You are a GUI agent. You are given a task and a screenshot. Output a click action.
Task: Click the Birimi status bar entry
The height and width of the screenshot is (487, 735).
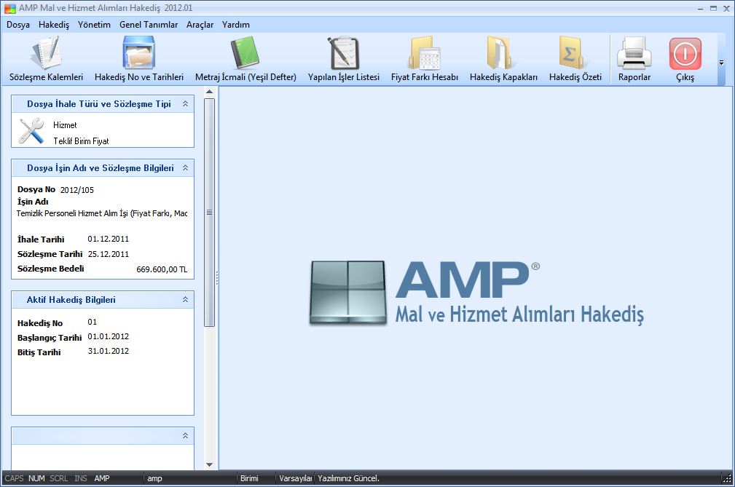pos(249,478)
